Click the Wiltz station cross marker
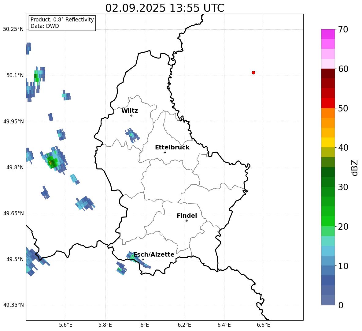This screenshot has width=362, height=331. click(x=131, y=116)
